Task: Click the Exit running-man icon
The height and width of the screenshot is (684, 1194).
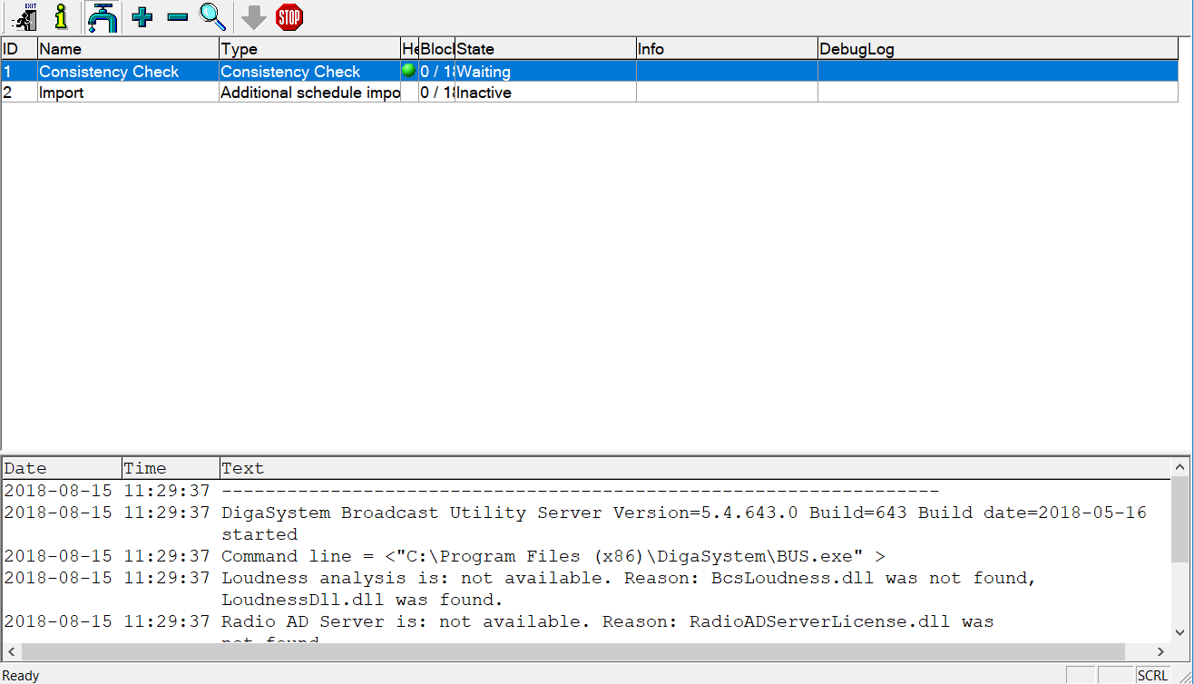Action: (24, 16)
